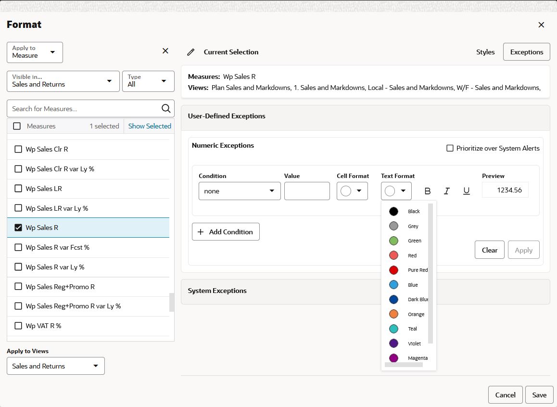557x407 pixels.
Task: Select the Exceptions tab
Action: click(x=526, y=52)
